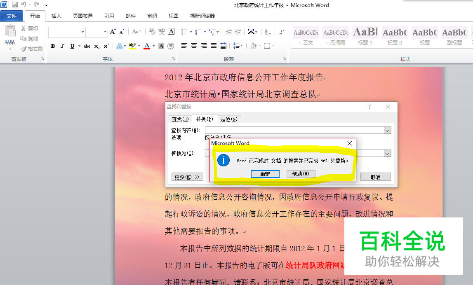Click the Decrease Indent icon
Viewport: 473px width, 285px height.
click(x=229, y=32)
